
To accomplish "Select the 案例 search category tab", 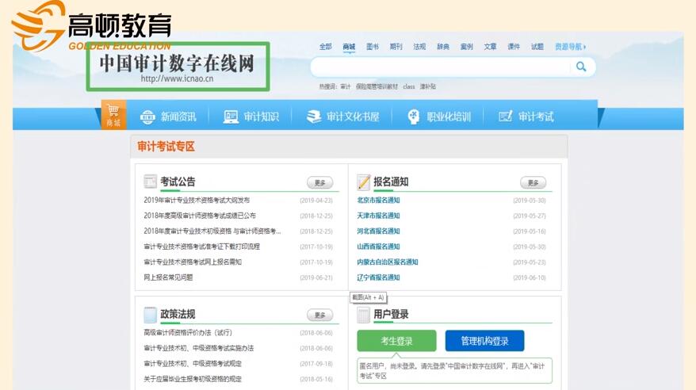I will [x=467, y=47].
